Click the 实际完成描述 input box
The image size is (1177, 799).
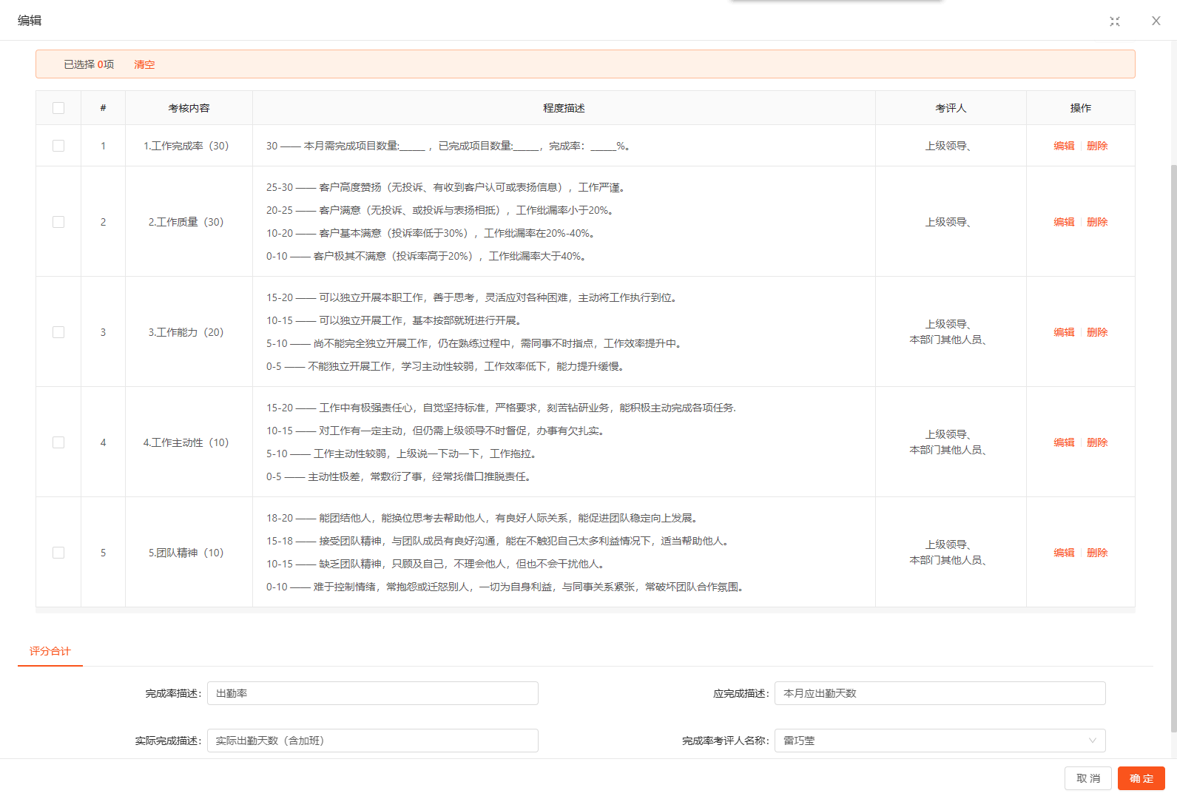(372, 741)
